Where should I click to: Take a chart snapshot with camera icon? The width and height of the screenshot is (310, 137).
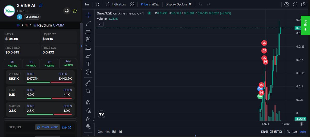(304, 4)
